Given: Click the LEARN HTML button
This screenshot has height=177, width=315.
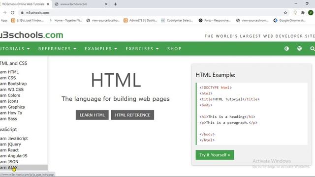Looking at the screenshot, I should click(x=92, y=115).
